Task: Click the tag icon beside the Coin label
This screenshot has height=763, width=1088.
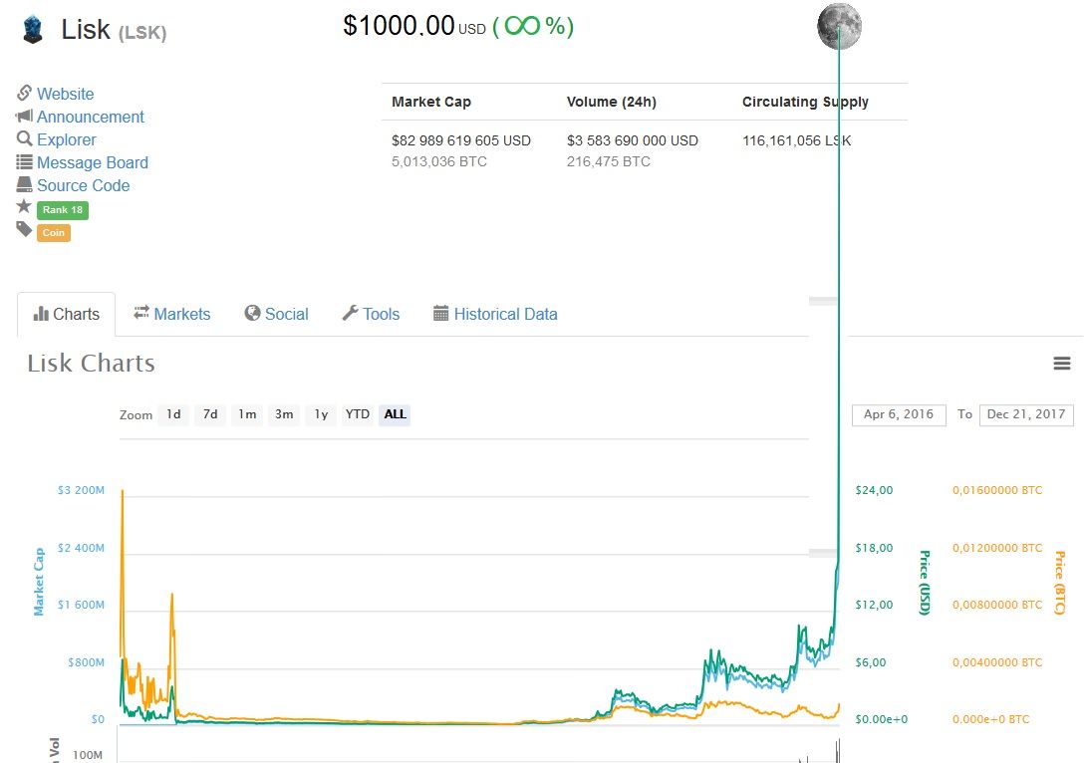Action: click(24, 231)
